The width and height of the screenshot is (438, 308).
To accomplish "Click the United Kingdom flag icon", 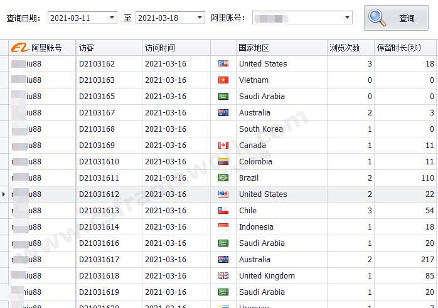I will (x=223, y=276).
